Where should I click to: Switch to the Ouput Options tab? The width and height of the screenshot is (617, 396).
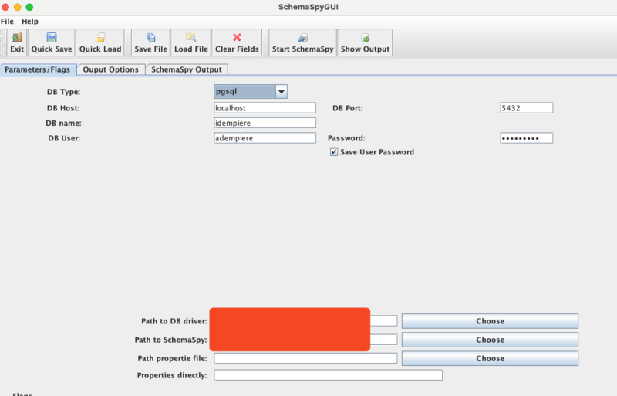[x=110, y=69]
